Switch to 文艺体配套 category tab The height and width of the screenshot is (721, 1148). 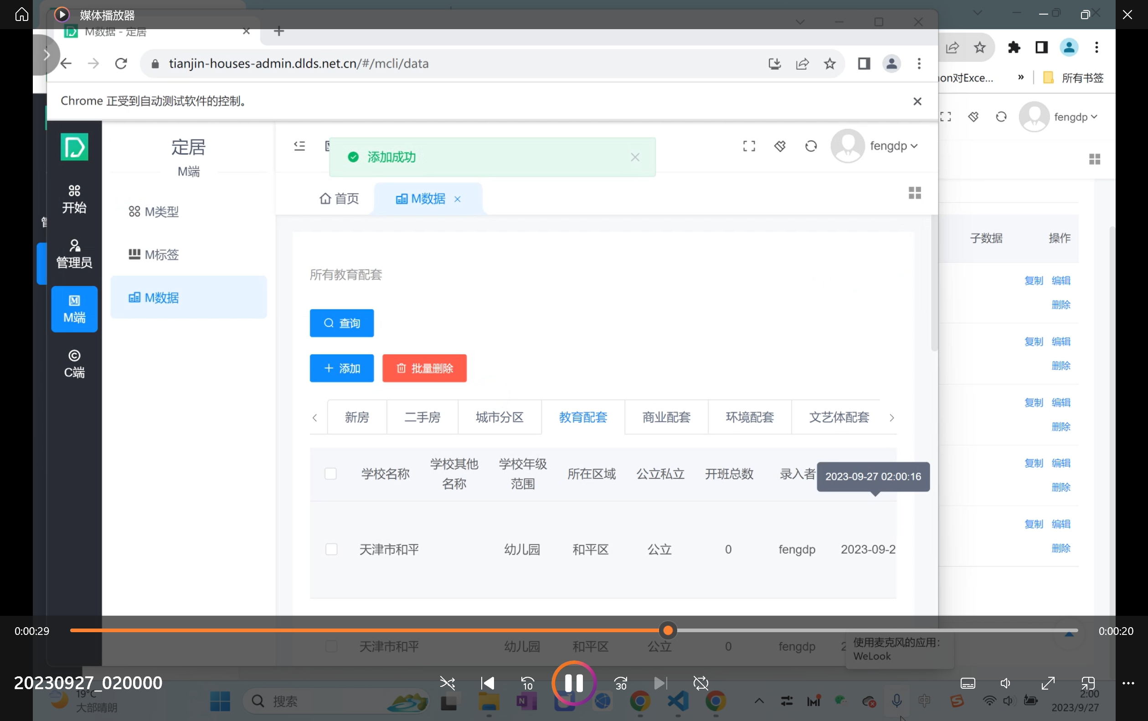tap(839, 418)
